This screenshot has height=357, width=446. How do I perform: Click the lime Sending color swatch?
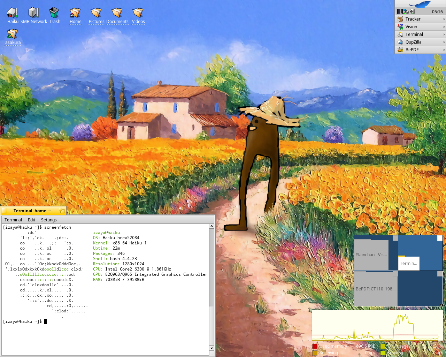[383, 353]
